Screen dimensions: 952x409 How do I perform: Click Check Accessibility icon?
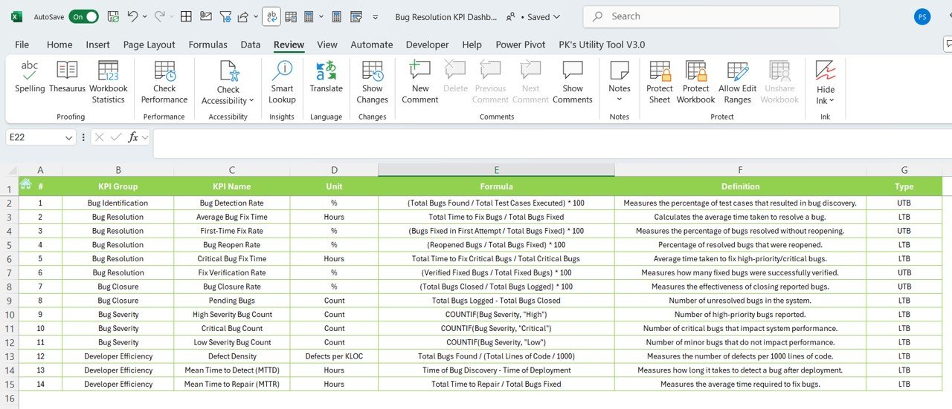pos(228,71)
